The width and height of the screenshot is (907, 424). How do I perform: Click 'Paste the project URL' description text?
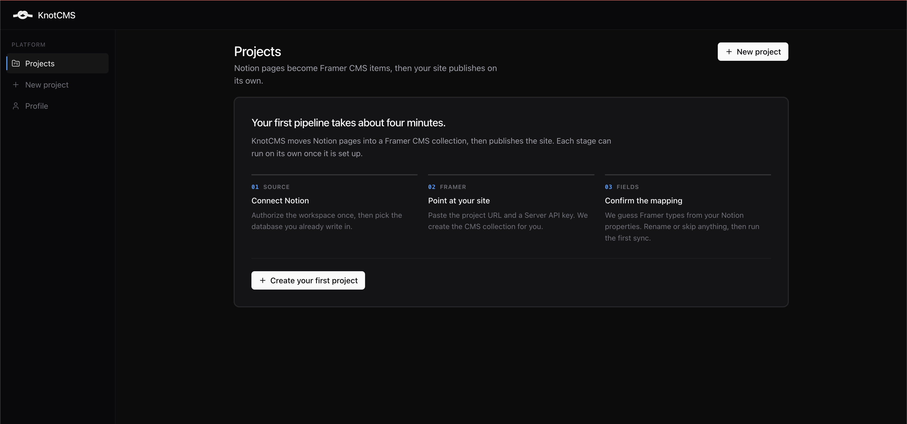click(x=508, y=221)
